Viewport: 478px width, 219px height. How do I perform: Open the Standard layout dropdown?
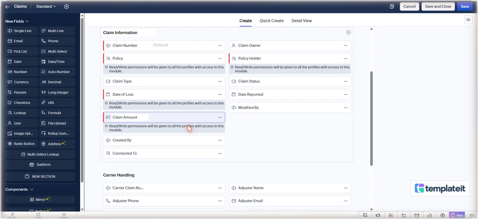pyautogui.click(x=46, y=7)
